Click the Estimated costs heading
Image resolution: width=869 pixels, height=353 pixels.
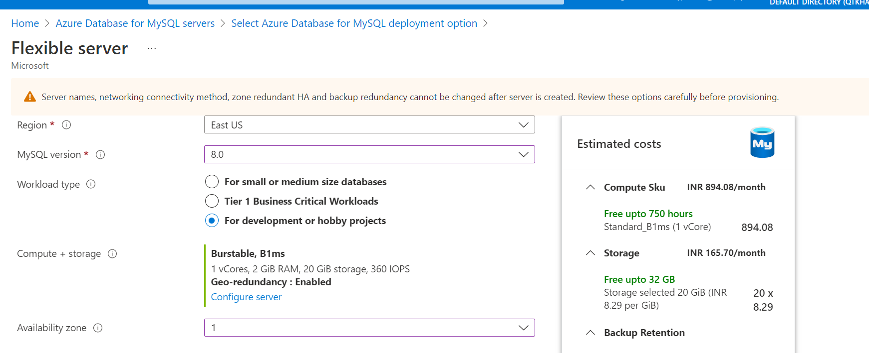619,144
